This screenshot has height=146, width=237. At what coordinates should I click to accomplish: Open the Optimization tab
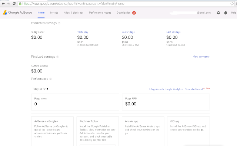pyautogui.click(x=123, y=13)
